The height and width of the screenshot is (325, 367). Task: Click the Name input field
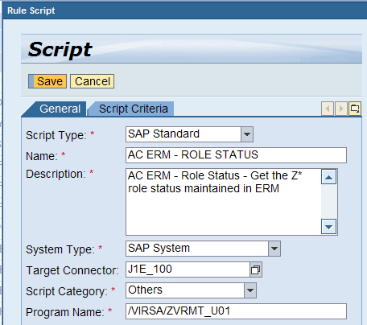click(x=236, y=155)
